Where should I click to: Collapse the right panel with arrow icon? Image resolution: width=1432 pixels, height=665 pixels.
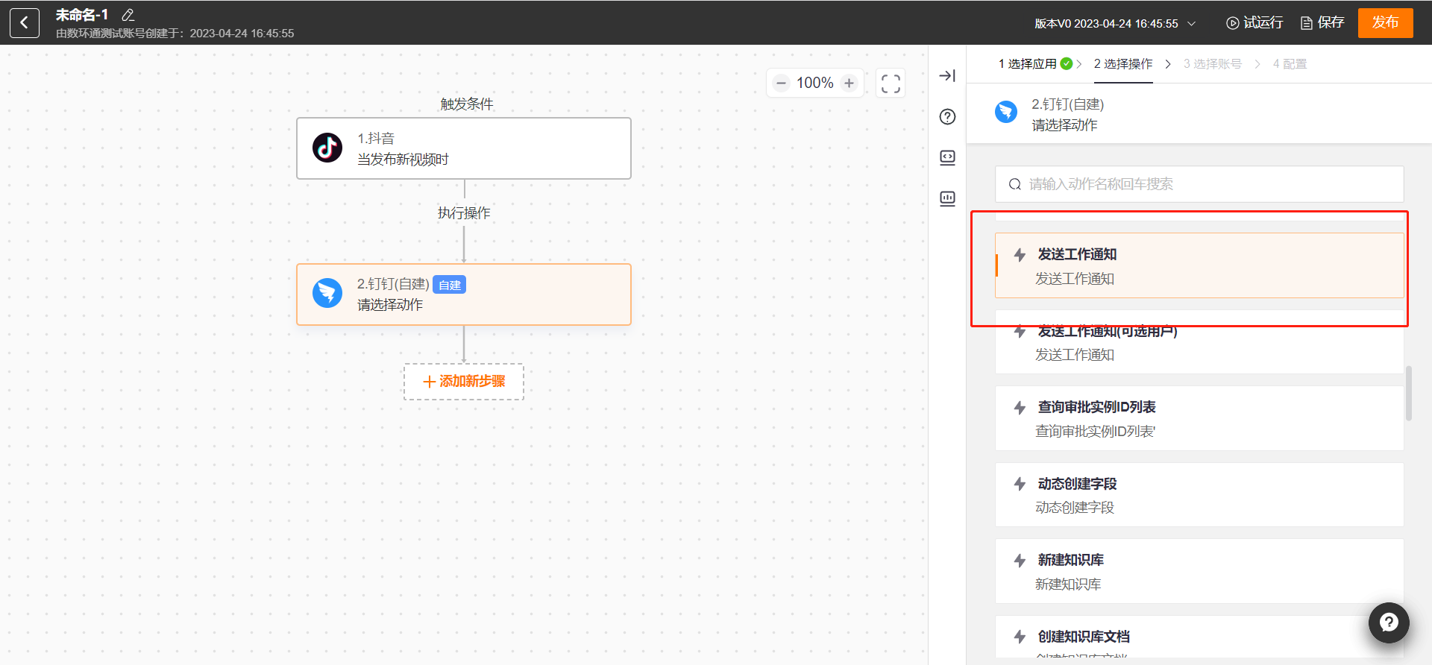pos(947,76)
